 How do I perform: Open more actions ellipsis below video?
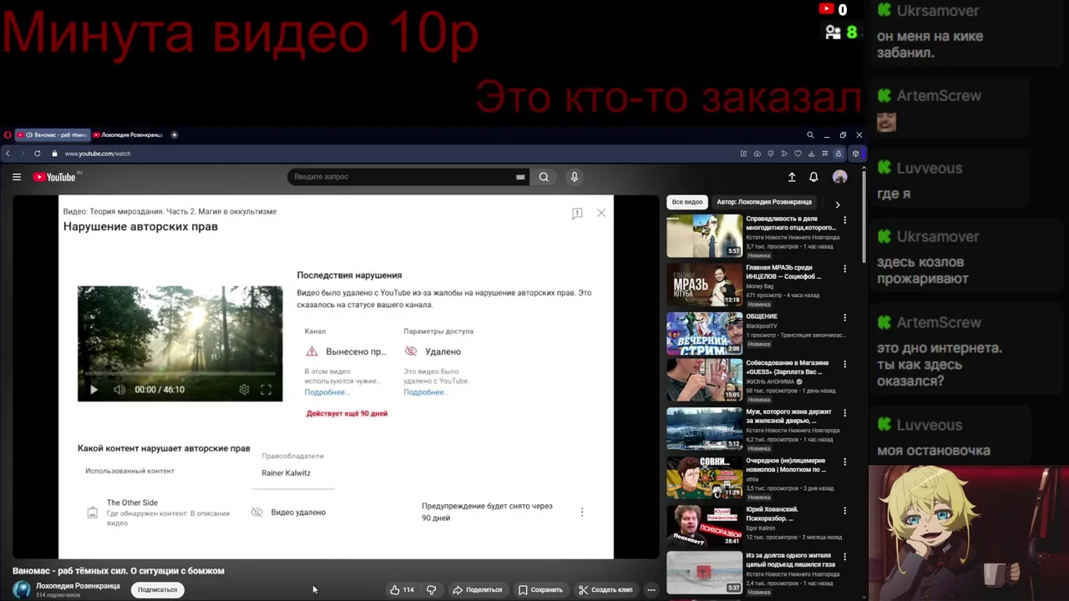[651, 590]
